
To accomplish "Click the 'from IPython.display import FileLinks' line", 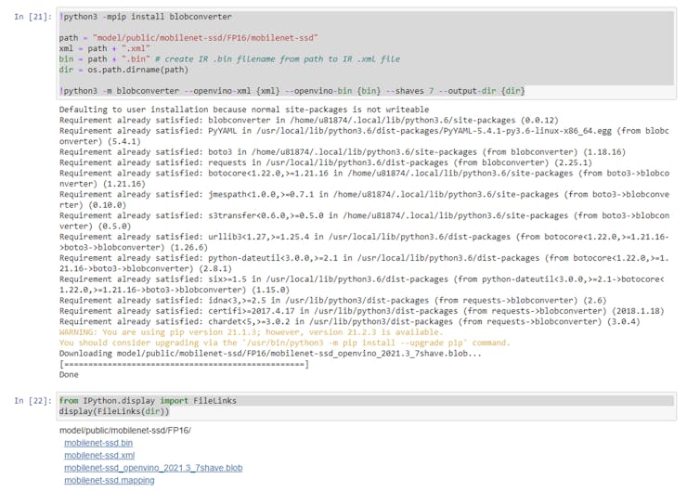I will point(148,400).
